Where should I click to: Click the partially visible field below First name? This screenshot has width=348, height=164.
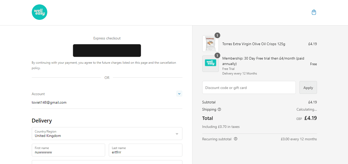point(107,162)
